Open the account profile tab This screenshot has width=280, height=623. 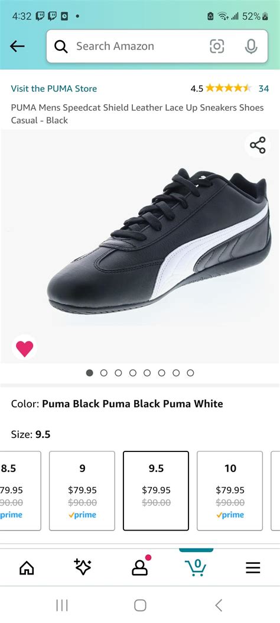(x=140, y=567)
